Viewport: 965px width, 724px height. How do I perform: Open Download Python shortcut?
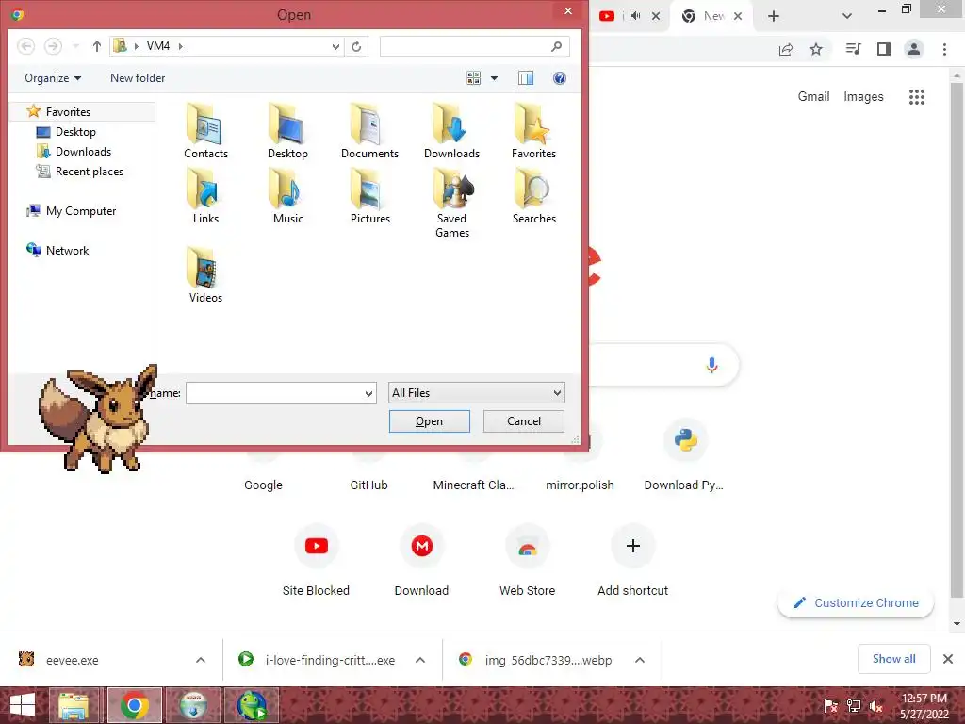[684, 457]
